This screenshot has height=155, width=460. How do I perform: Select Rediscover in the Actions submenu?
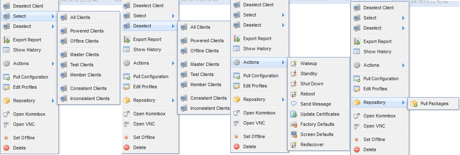tap(312, 144)
